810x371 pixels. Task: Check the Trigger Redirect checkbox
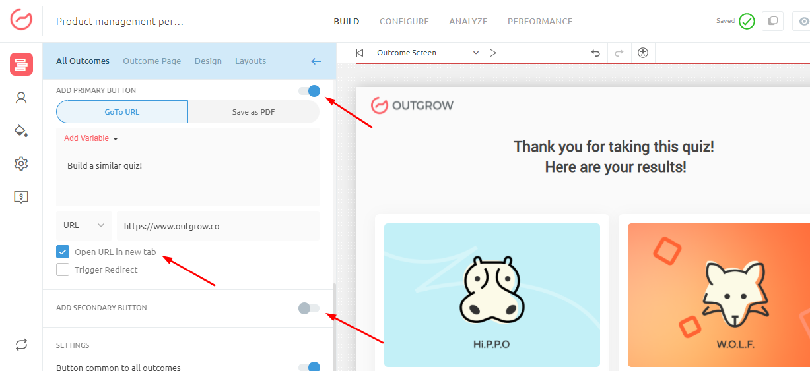[63, 270]
